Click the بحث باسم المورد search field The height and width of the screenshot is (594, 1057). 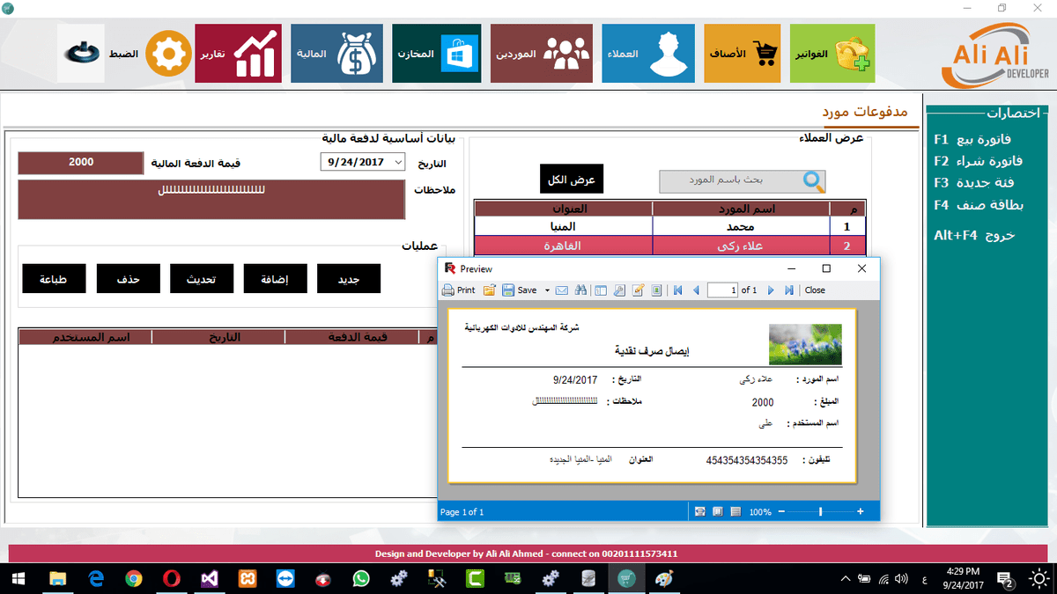(743, 181)
